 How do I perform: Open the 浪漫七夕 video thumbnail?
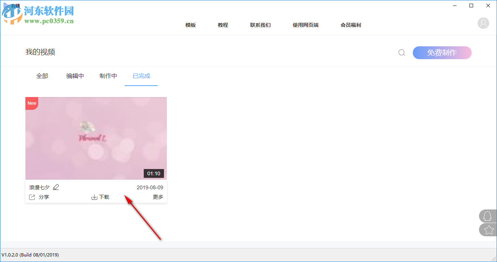96,138
